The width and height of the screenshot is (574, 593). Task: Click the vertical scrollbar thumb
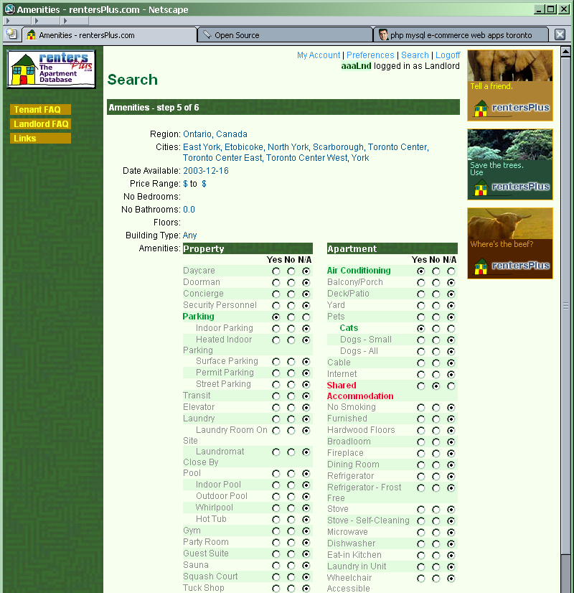pos(566,305)
